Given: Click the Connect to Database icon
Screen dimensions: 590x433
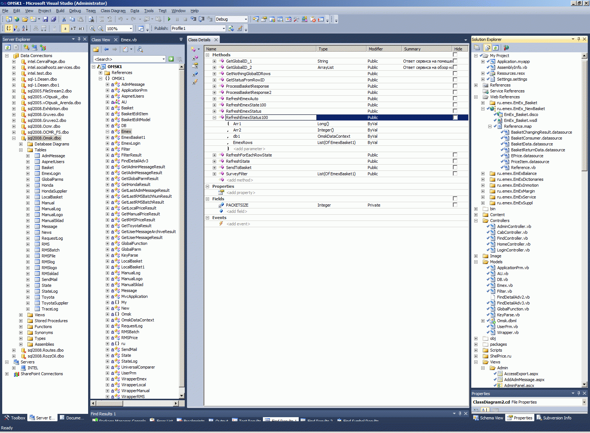Looking at the screenshot, I should (x=27, y=47).
